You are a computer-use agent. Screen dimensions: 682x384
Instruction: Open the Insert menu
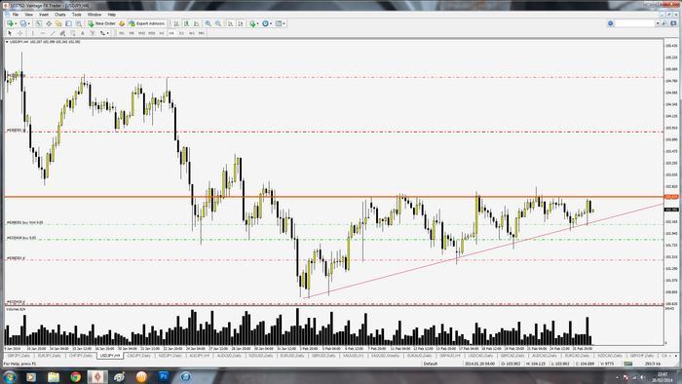[44, 15]
